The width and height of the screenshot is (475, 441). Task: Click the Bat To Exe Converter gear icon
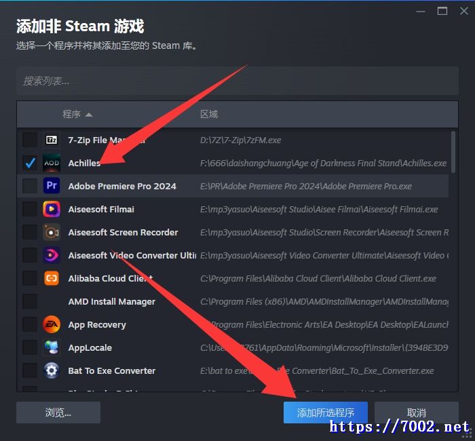point(52,370)
